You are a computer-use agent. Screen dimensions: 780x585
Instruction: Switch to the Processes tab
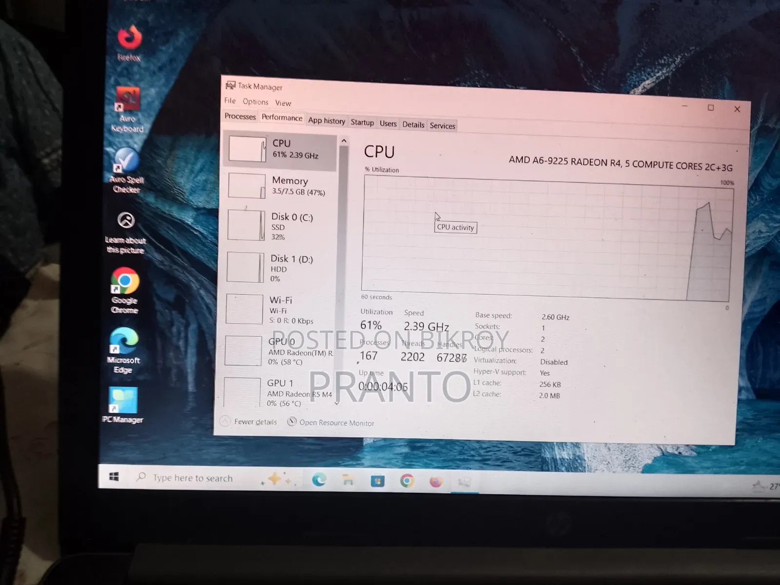click(x=240, y=116)
